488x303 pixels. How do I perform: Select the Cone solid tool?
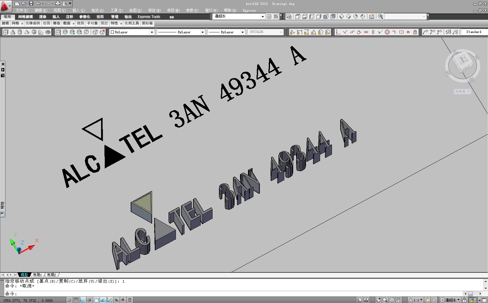13,32
